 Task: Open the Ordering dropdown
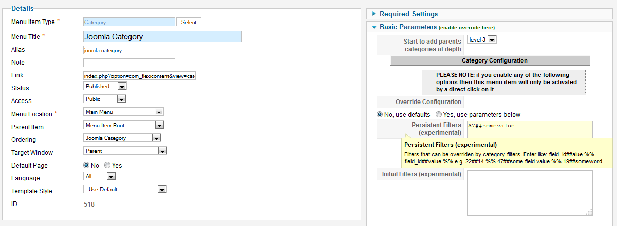click(x=122, y=138)
